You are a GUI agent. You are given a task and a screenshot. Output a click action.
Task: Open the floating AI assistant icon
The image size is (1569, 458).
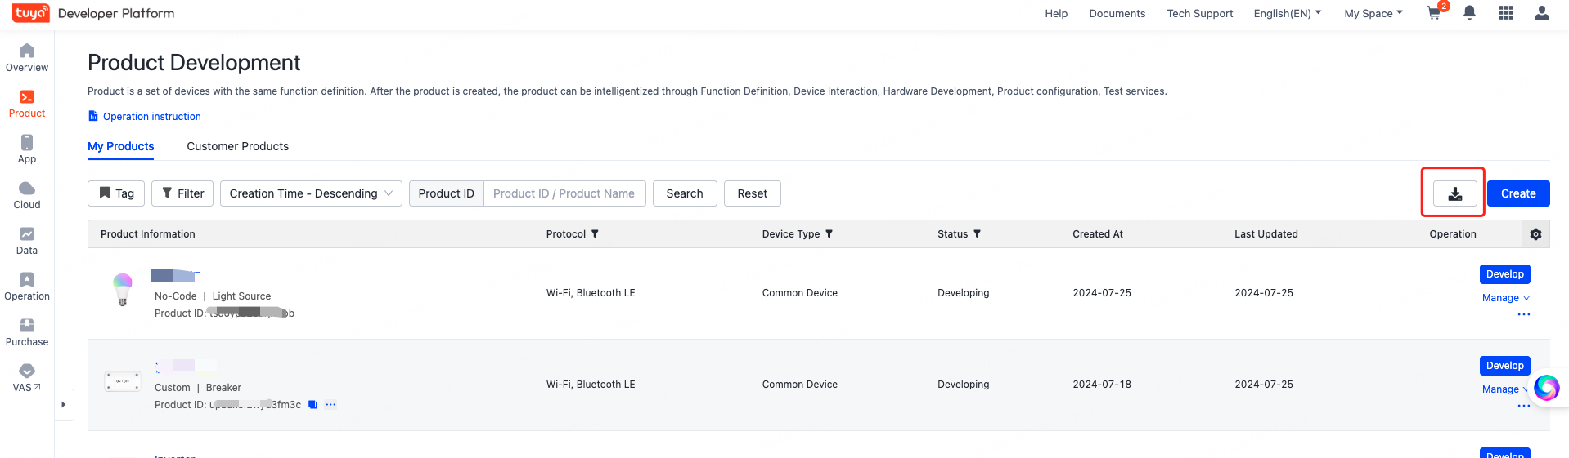tap(1546, 388)
